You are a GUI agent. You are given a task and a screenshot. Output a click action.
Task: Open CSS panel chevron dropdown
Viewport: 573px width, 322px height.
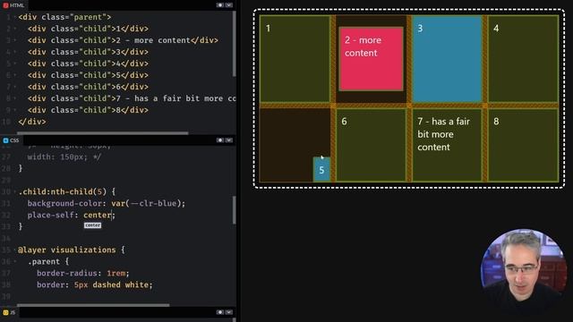click(229, 140)
